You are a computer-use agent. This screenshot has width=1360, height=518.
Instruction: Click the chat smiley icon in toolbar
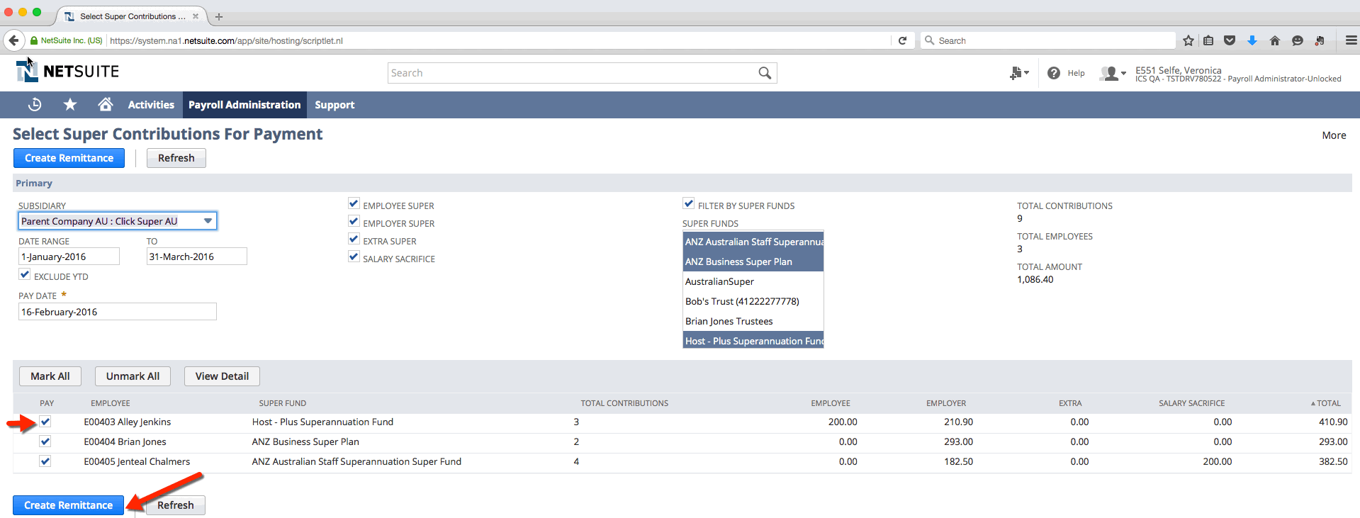point(1298,40)
